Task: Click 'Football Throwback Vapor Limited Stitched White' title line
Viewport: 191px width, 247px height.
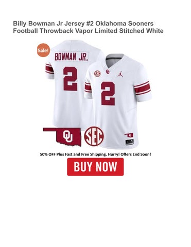Action: (x=88, y=31)
